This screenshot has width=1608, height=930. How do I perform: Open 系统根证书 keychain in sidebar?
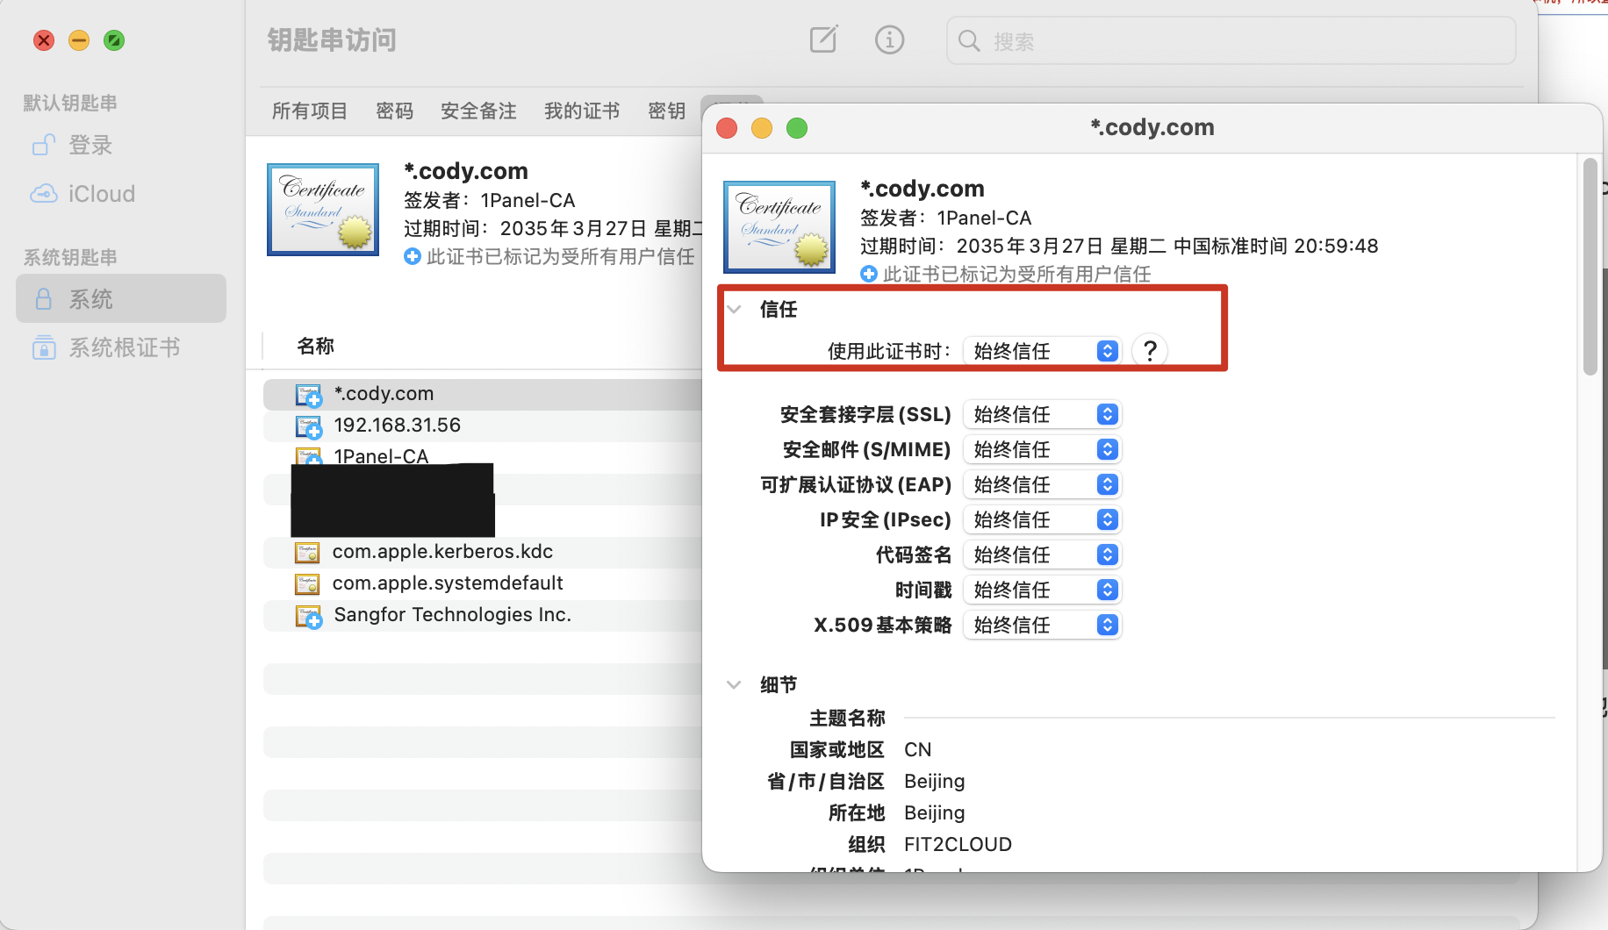[124, 347]
